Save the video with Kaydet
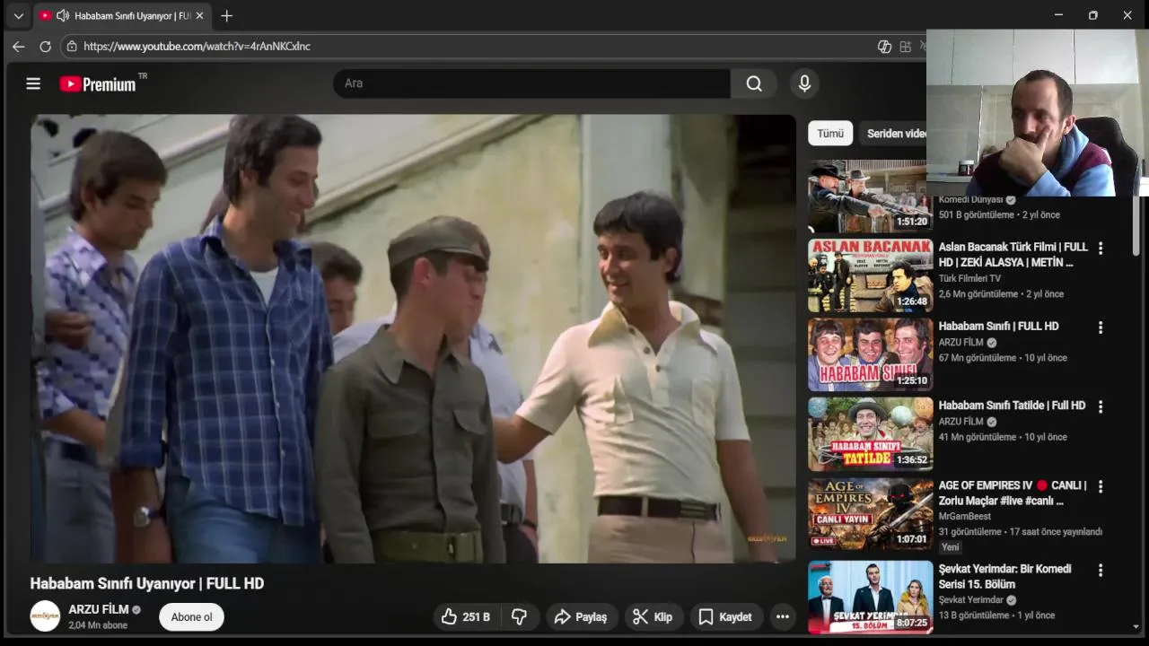Screen dimensions: 1149x646 pyautogui.click(x=725, y=617)
